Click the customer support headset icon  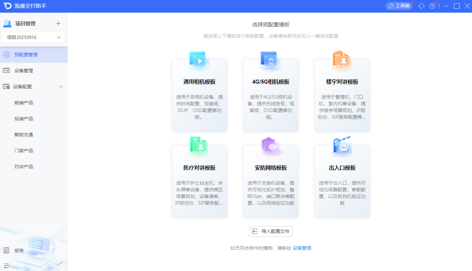click(421, 6)
